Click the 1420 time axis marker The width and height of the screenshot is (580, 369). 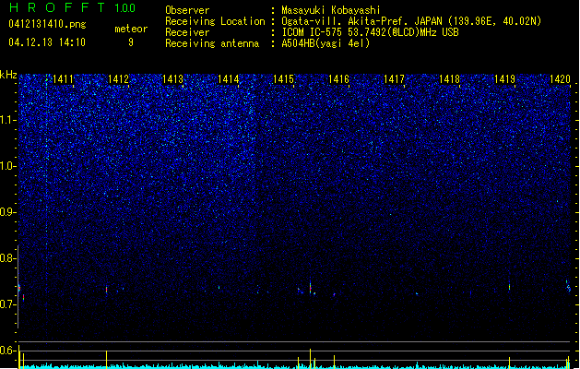coord(560,79)
